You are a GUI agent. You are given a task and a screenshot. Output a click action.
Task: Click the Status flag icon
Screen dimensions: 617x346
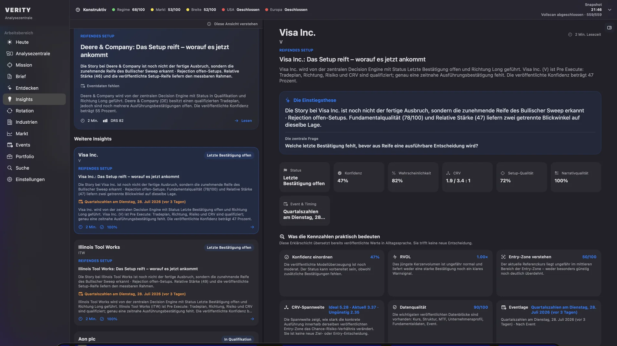[285, 170]
